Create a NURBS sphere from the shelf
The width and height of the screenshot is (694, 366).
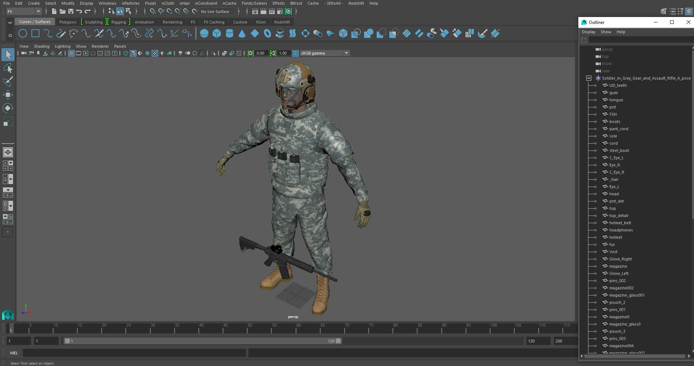pyautogui.click(x=204, y=34)
